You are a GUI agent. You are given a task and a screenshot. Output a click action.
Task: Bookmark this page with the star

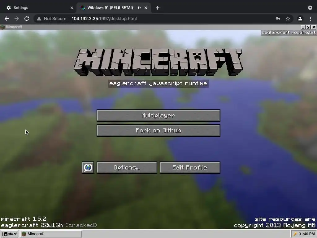pyautogui.click(x=288, y=19)
